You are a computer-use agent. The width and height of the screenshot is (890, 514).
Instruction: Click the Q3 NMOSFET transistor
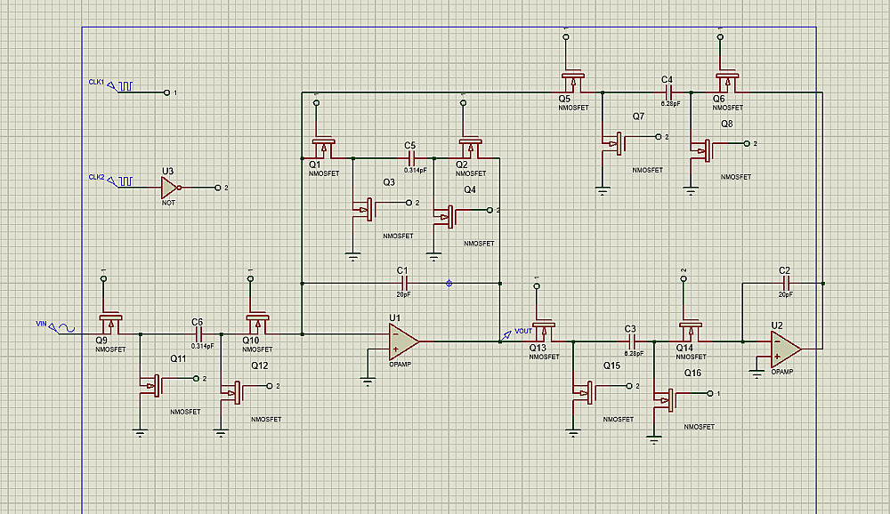[x=364, y=209]
